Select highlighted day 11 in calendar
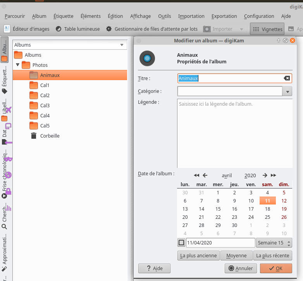The width and height of the screenshot is (303, 281). point(267,201)
